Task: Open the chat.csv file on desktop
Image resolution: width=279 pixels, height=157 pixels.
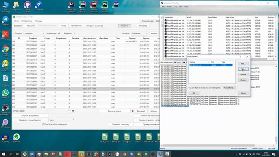Action: [x=138, y=138]
